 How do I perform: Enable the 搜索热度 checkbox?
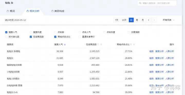31,32
